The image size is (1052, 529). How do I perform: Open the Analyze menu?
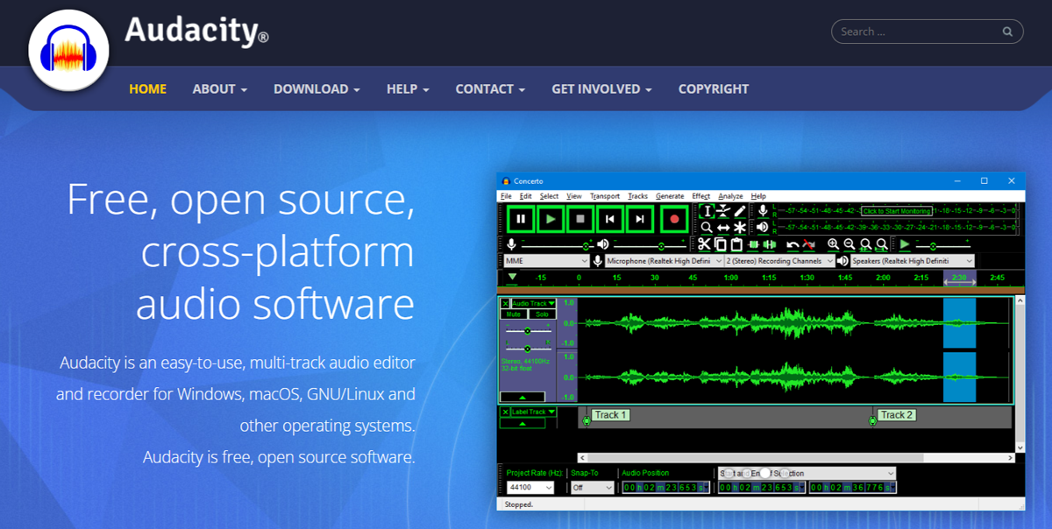[730, 196]
